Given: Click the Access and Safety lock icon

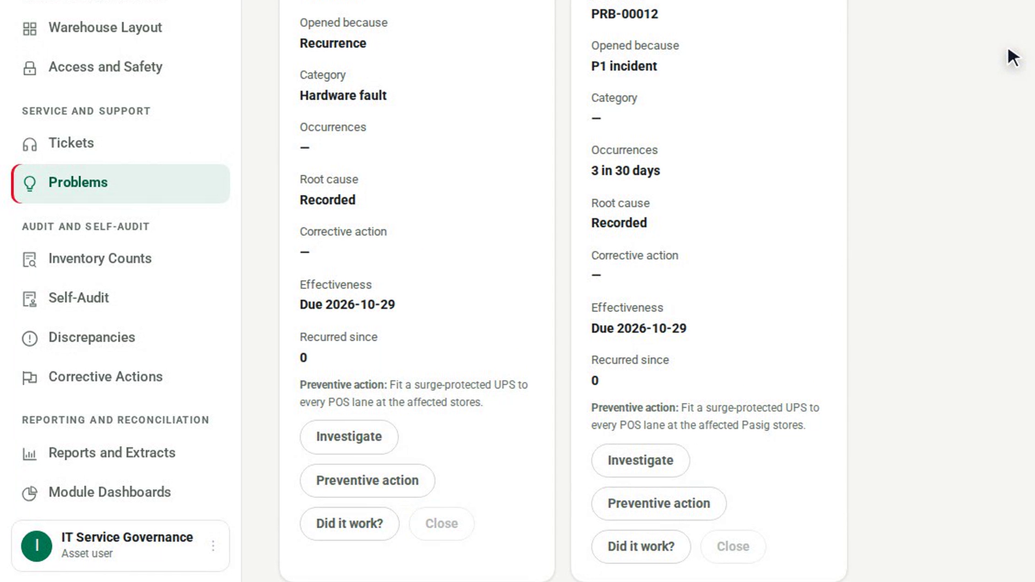Looking at the screenshot, I should [x=30, y=68].
